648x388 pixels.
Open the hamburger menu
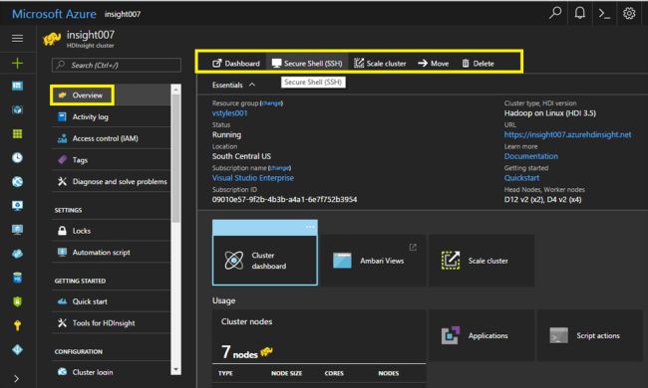pyautogui.click(x=17, y=39)
